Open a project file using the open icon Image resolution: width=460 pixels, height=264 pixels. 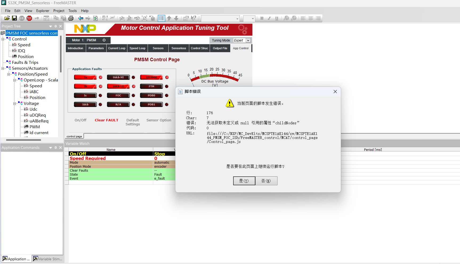coord(7,18)
